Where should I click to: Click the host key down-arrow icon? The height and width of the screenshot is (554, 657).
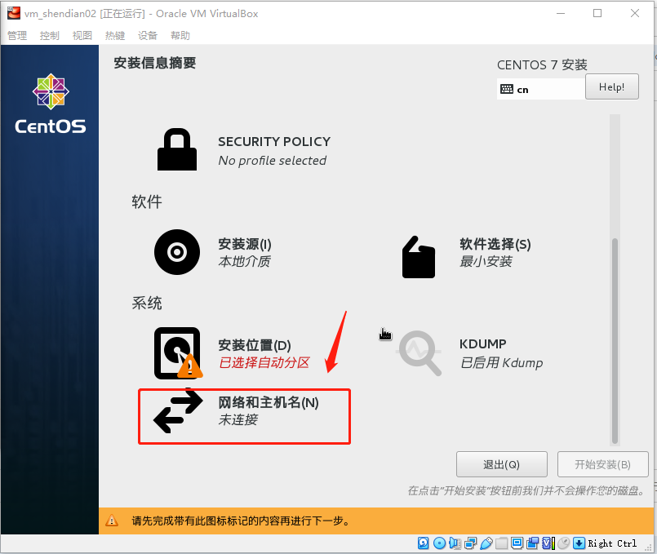(x=579, y=543)
